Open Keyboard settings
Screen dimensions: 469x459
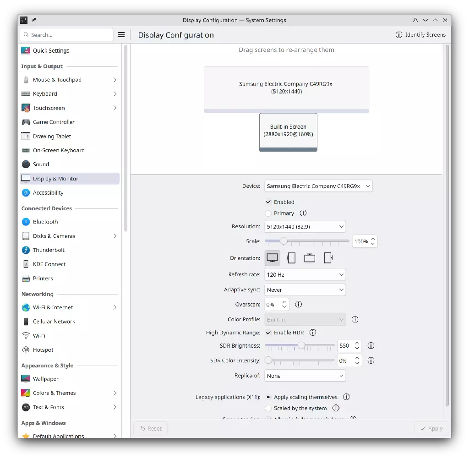pos(70,94)
